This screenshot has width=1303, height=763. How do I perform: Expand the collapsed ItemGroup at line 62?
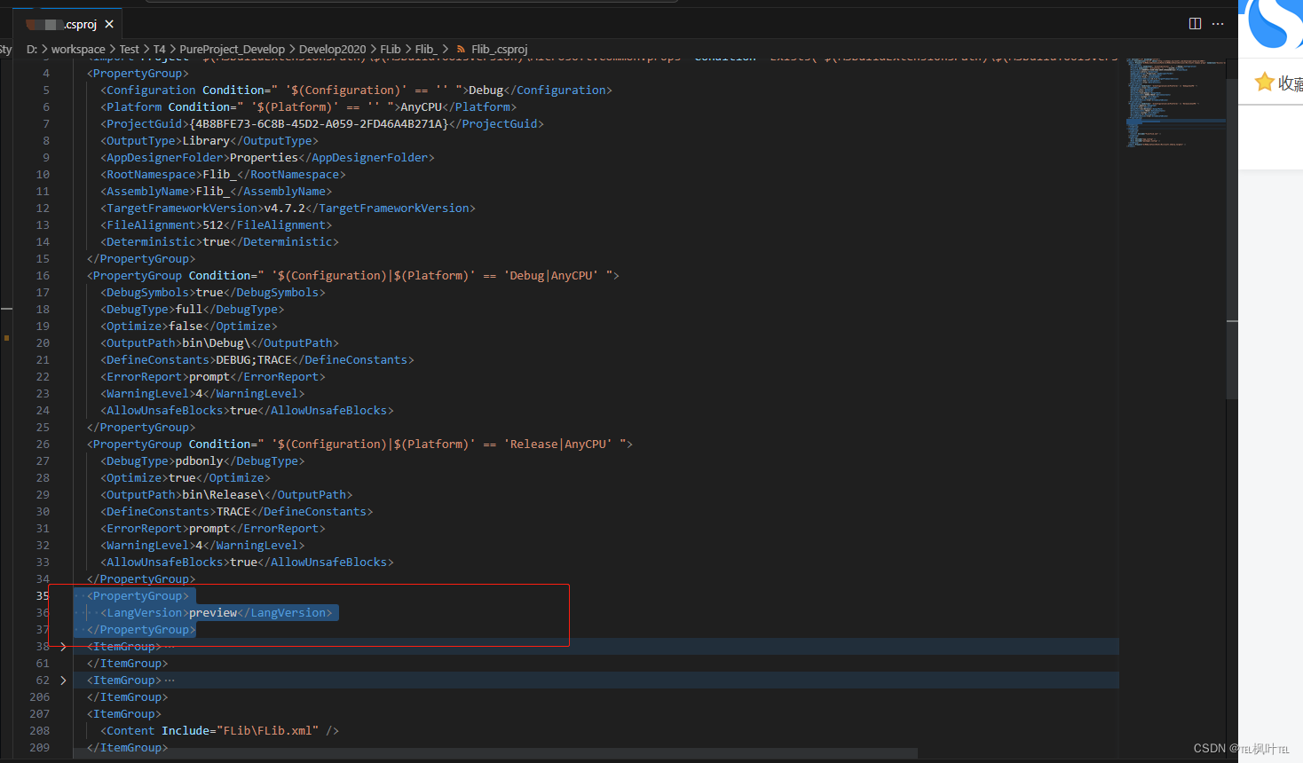pyautogui.click(x=61, y=680)
